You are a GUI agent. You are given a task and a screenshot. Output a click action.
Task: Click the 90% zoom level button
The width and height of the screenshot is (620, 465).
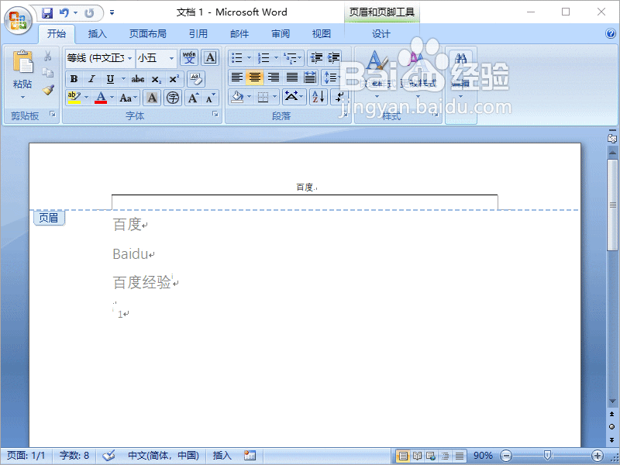483,456
